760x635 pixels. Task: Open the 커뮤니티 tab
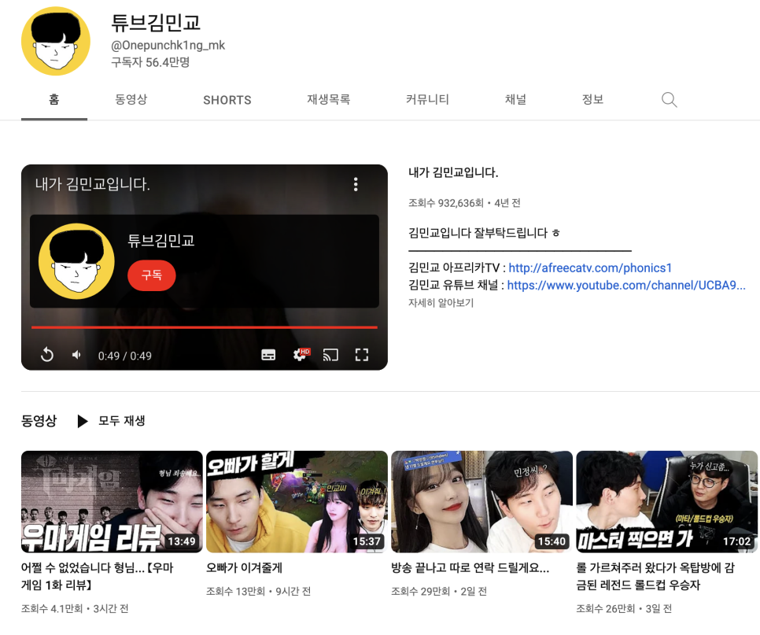[x=427, y=99]
